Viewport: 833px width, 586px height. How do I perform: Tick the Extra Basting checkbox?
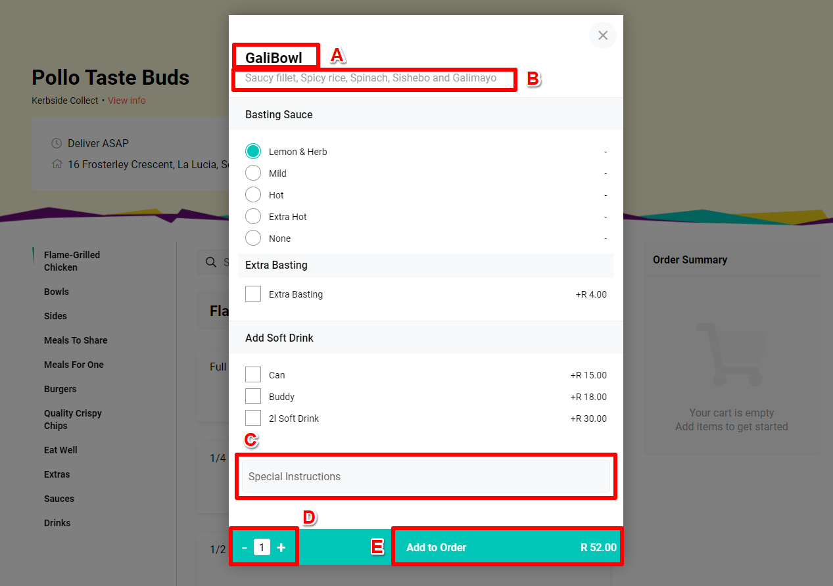[253, 294]
